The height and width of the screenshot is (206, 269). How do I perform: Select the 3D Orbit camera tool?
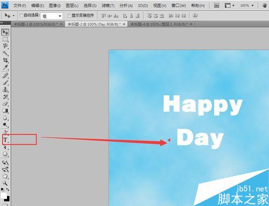(5, 169)
